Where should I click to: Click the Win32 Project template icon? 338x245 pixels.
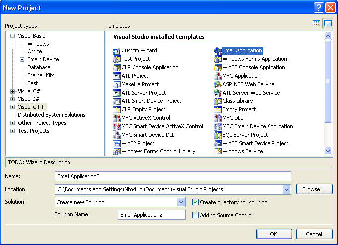coord(117,144)
